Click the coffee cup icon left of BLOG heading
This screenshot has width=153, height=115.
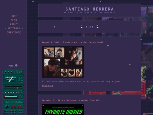[x=82, y=27]
